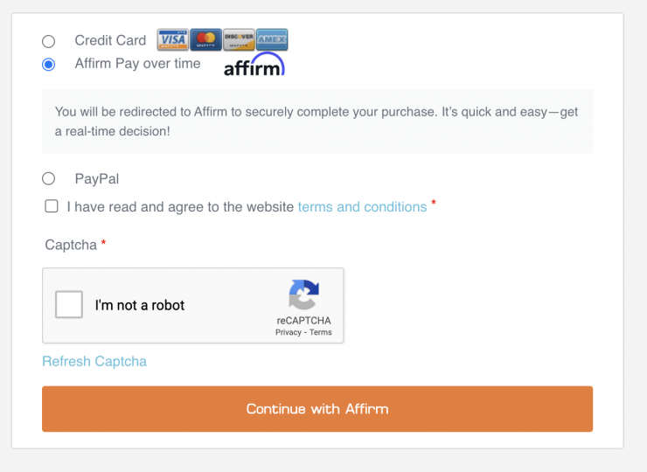This screenshot has width=647, height=472.
Task: Click the Amex card icon
Action: tap(272, 39)
